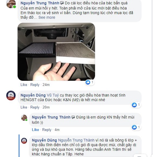Image resolution: width=157 pixels, height=157 pixels.
Task: Reply to the 24m comment
Action: click(x=35, y=85)
